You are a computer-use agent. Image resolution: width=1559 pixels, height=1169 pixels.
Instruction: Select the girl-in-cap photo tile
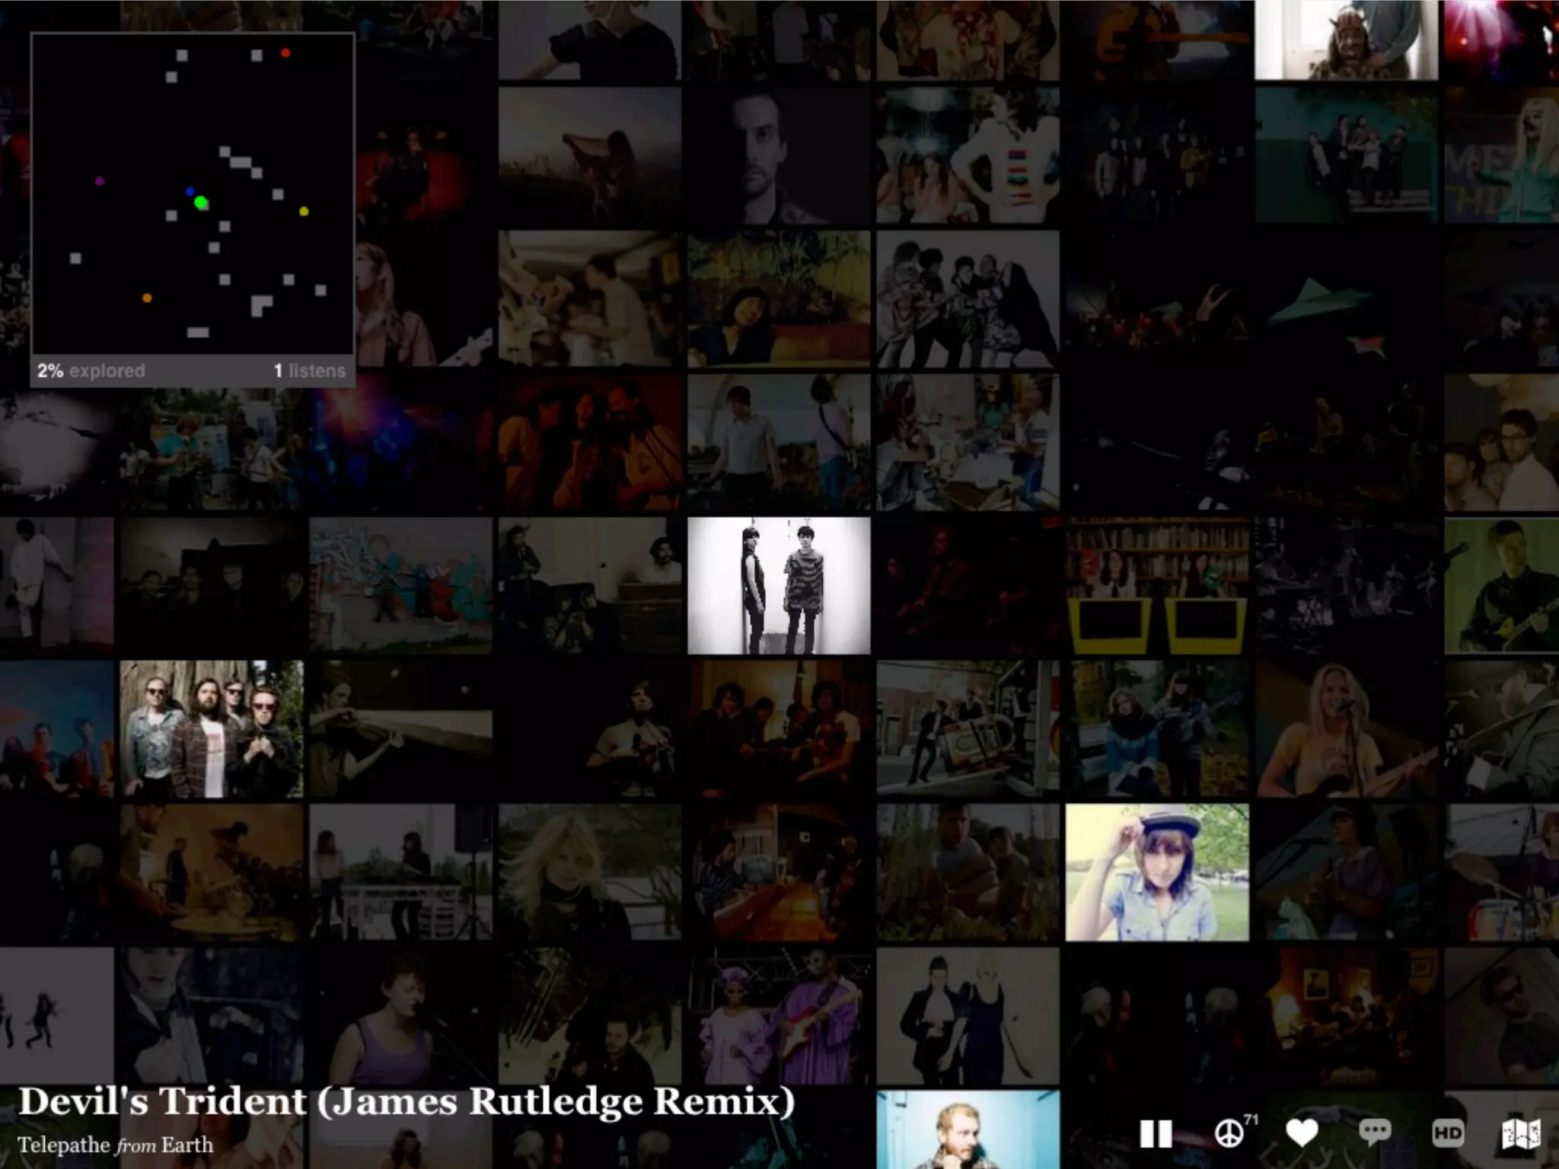pos(1156,872)
